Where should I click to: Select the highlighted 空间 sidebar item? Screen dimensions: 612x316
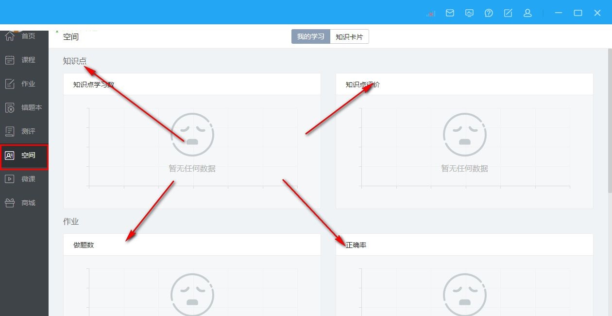[x=24, y=156]
